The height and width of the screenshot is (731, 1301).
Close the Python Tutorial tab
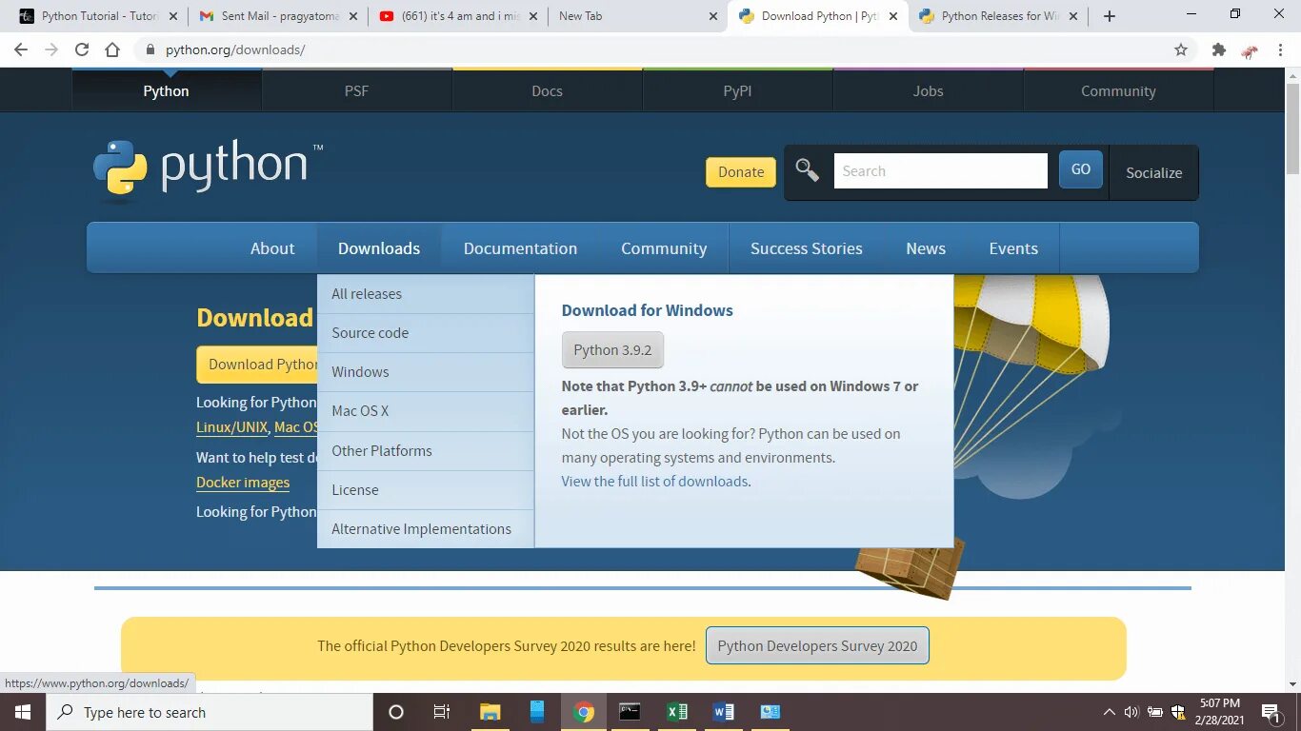[x=171, y=16]
